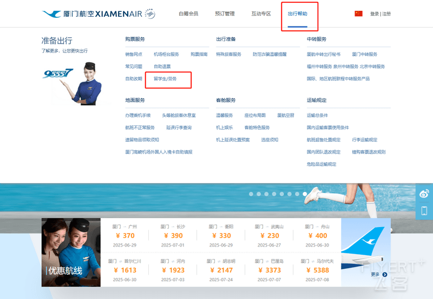Click the 95557 hotline graphic

(x=58, y=74)
